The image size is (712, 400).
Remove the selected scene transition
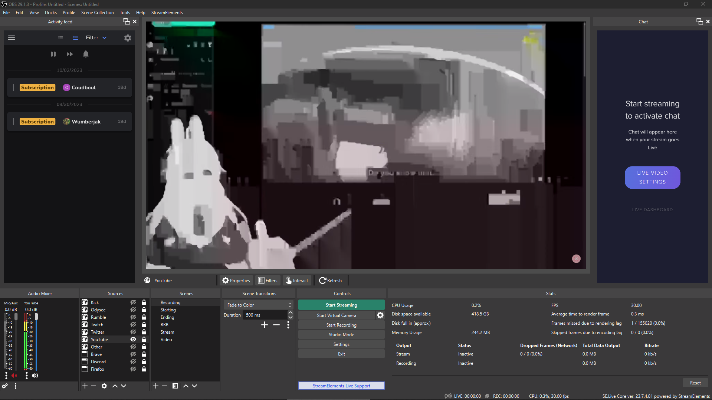tap(276, 325)
